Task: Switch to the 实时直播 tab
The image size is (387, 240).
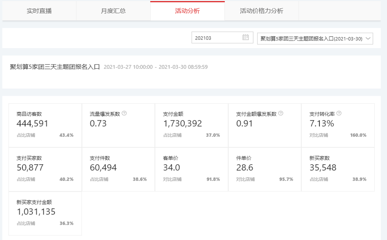Action: pyautogui.click(x=39, y=11)
